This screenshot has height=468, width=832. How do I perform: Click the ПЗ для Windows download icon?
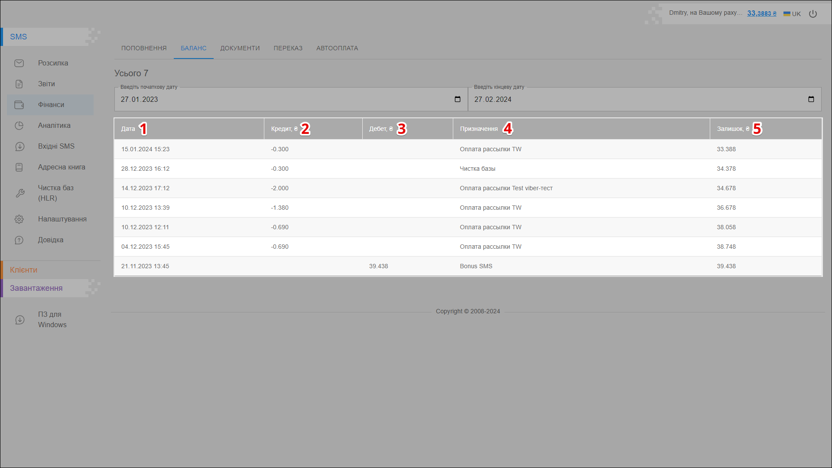point(20,320)
